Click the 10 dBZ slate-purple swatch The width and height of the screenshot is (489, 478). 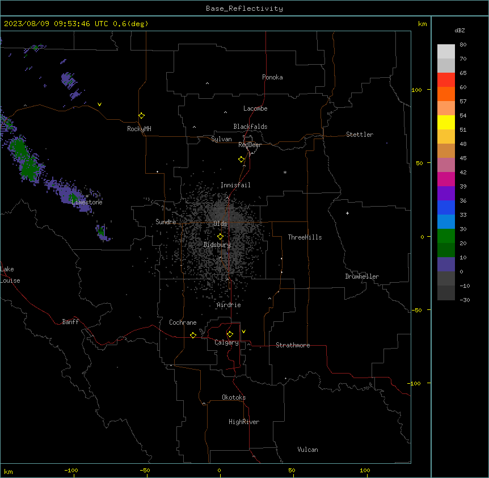[446, 265]
